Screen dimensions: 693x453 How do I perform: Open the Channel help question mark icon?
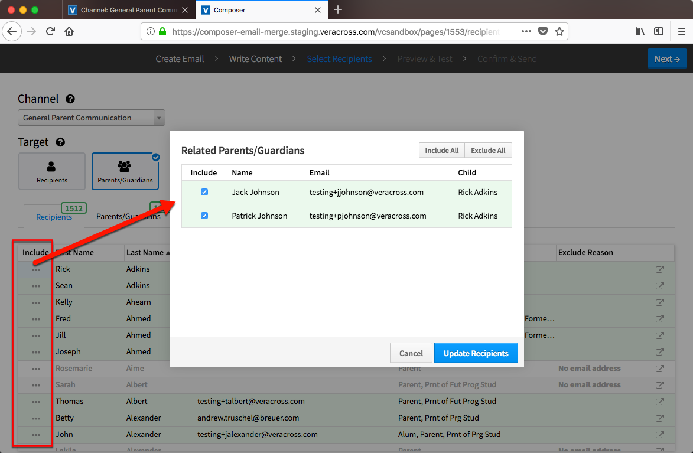pos(70,99)
